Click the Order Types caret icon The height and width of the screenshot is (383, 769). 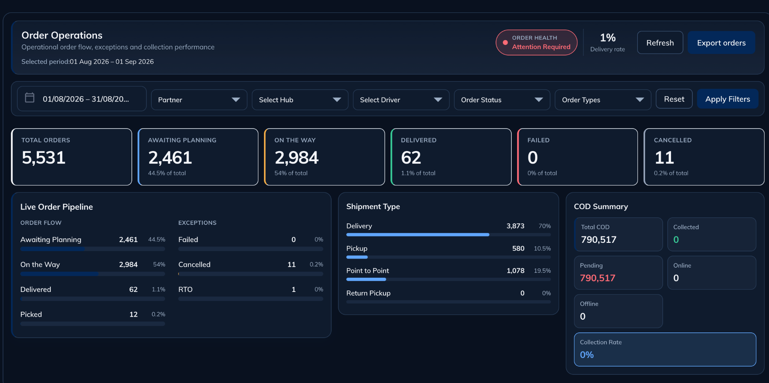click(x=640, y=100)
